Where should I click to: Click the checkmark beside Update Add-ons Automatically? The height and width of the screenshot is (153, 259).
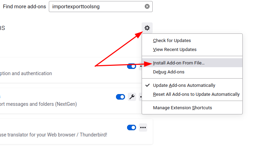[148, 85]
